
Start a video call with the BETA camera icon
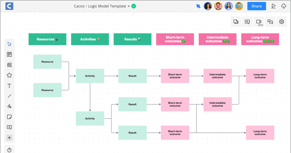pyautogui.click(x=259, y=22)
